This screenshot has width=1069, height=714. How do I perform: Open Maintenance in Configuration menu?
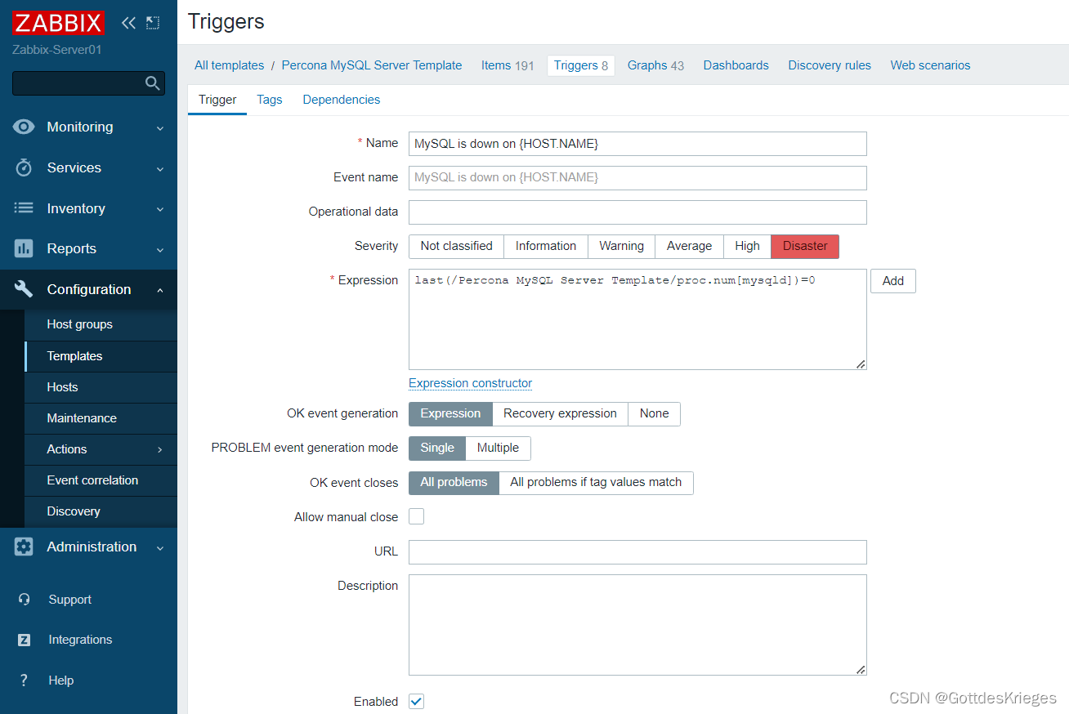(x=101, y=418)
